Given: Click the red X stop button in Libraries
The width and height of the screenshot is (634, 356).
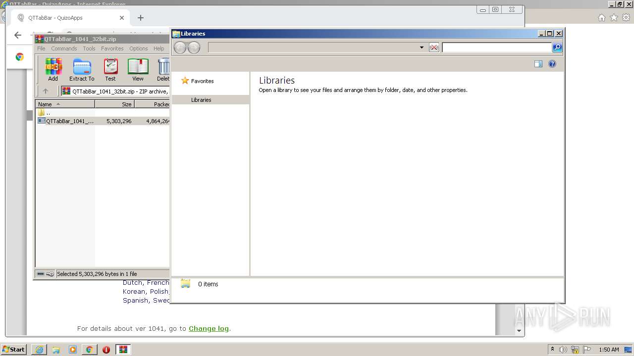Looking at the screenshot, I should pos(434,47).
